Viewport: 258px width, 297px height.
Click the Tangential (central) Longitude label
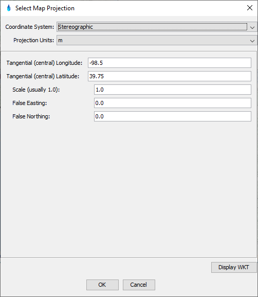44,63
